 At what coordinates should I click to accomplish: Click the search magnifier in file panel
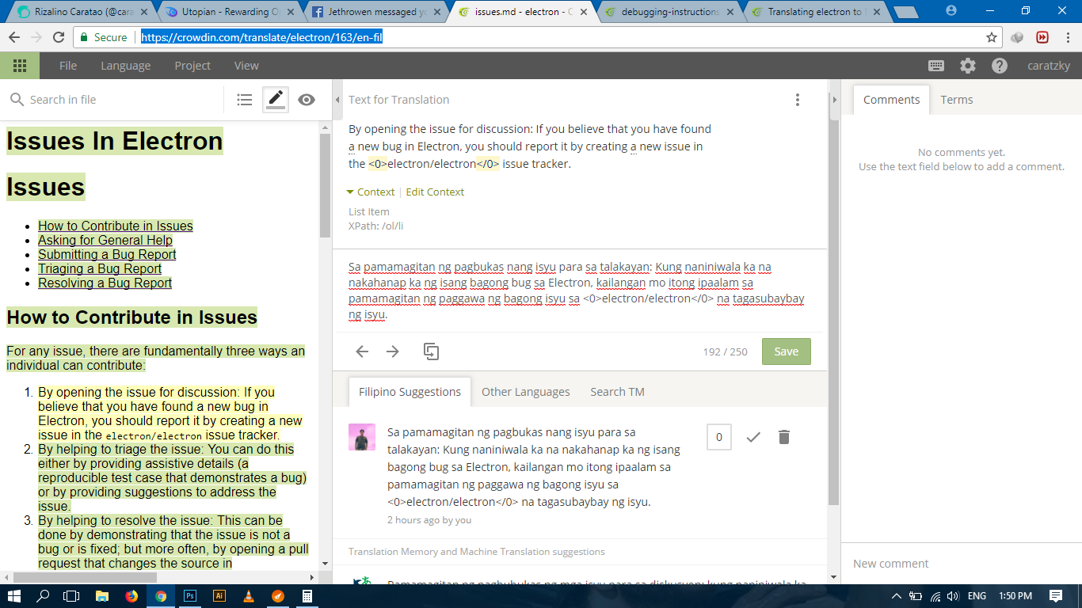point(17,100)
